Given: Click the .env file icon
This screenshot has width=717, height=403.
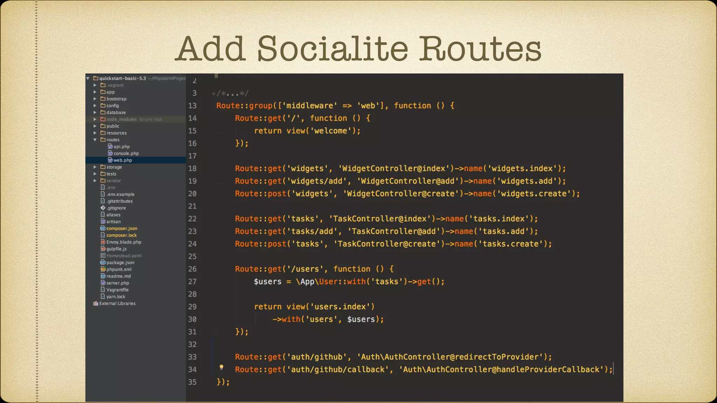Looking at the screenshot, I should 103,187.
